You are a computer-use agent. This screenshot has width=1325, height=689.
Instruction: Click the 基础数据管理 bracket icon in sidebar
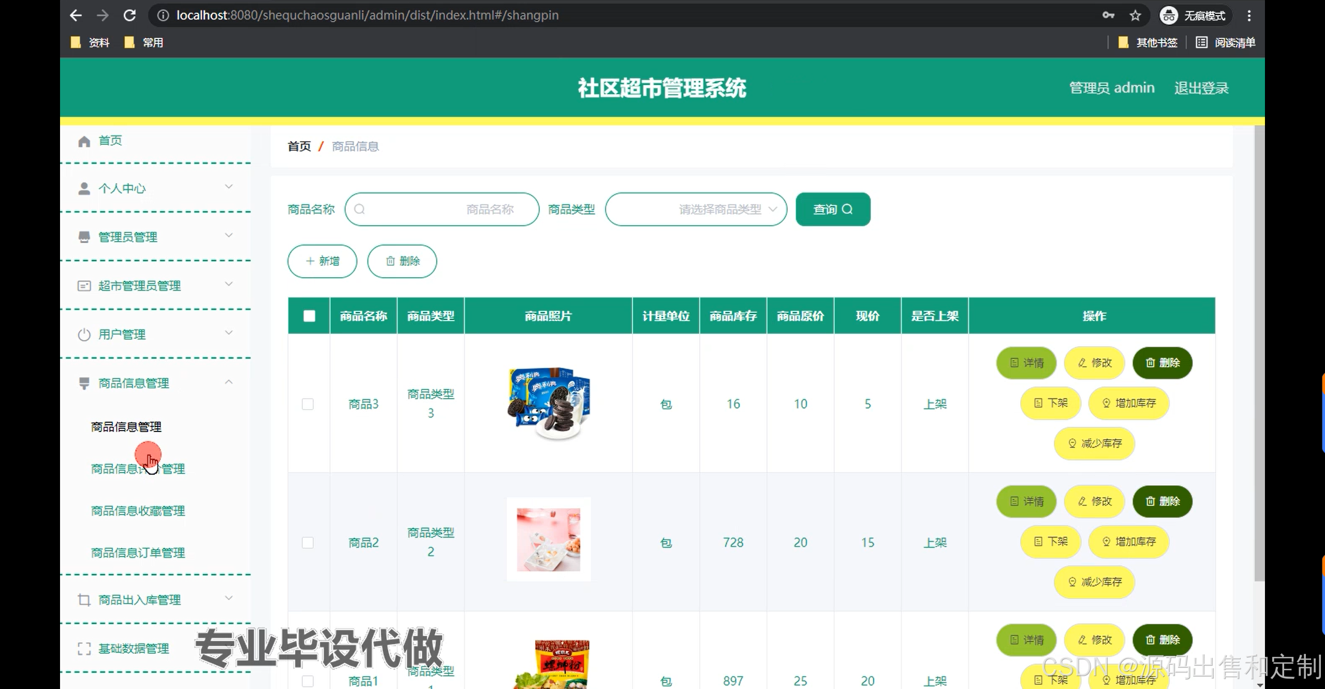(x=84, y=649)
